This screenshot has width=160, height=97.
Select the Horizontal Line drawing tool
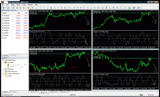44,8
